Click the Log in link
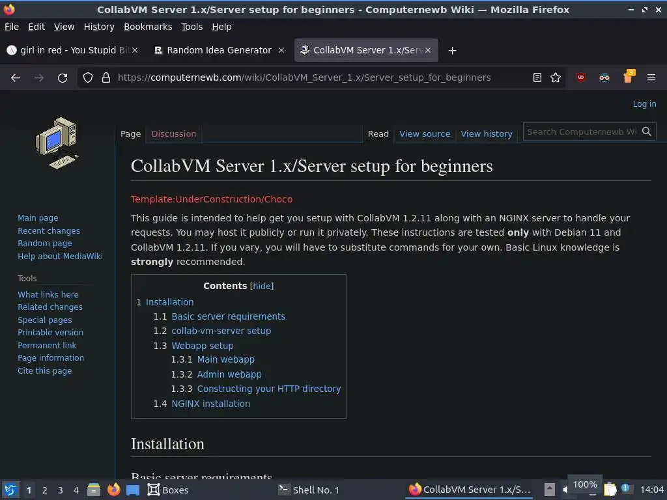Viewport: 667px width, 500px height. 644,104
